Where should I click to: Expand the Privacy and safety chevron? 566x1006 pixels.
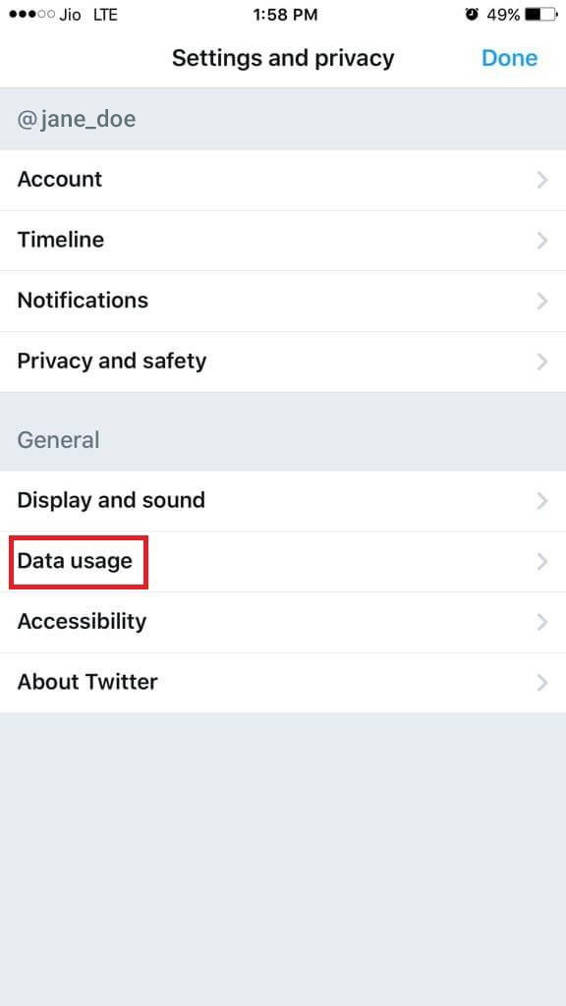coord(543,362)
